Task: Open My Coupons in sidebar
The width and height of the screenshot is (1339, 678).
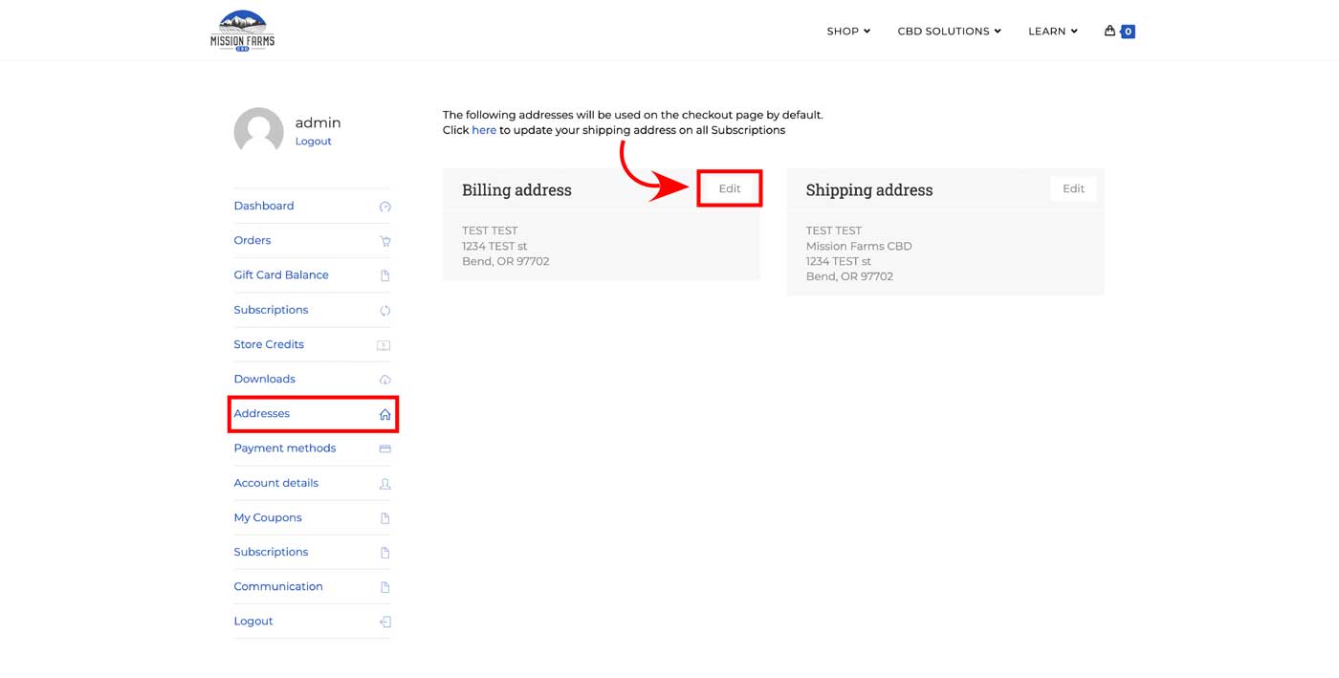Action: 268,517
